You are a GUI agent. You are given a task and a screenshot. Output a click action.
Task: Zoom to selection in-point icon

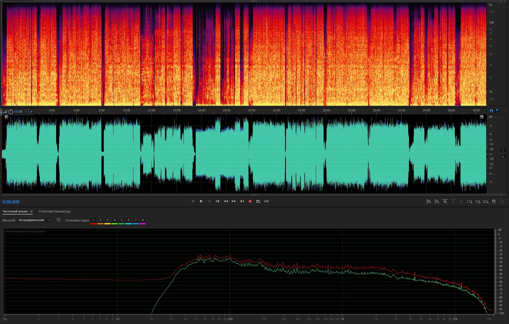point(470,202)
